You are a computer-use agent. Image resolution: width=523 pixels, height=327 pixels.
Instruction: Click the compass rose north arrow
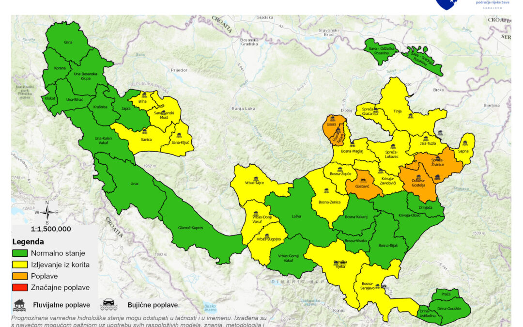(47, 212)
